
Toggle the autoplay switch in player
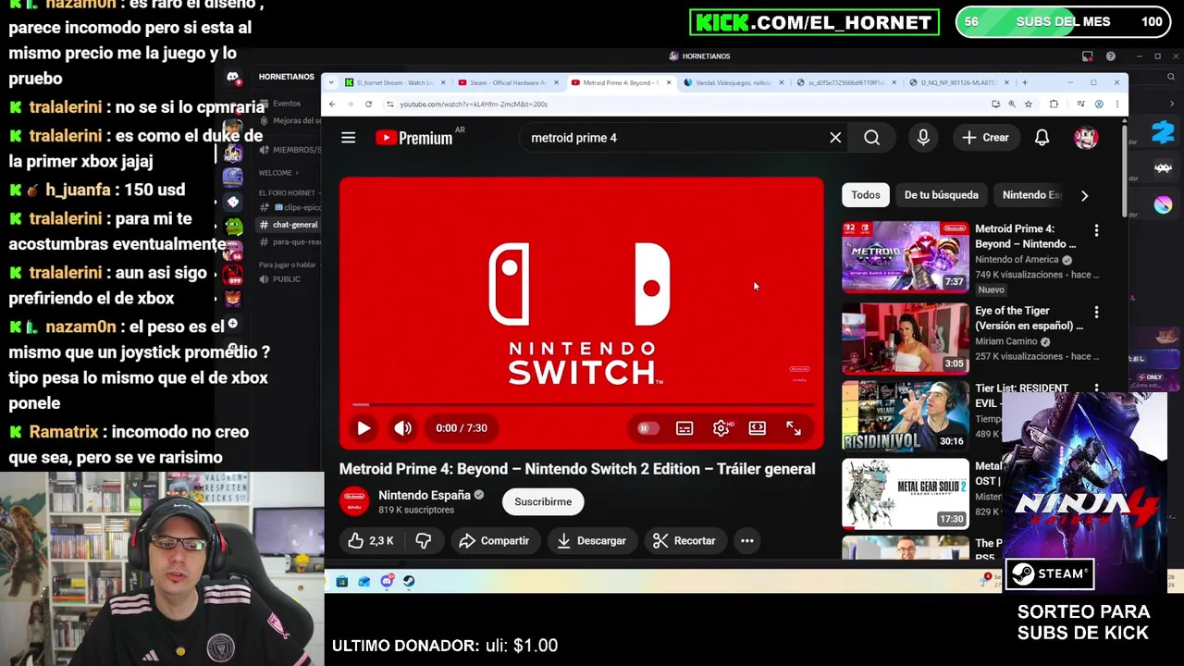coord(647,428)
